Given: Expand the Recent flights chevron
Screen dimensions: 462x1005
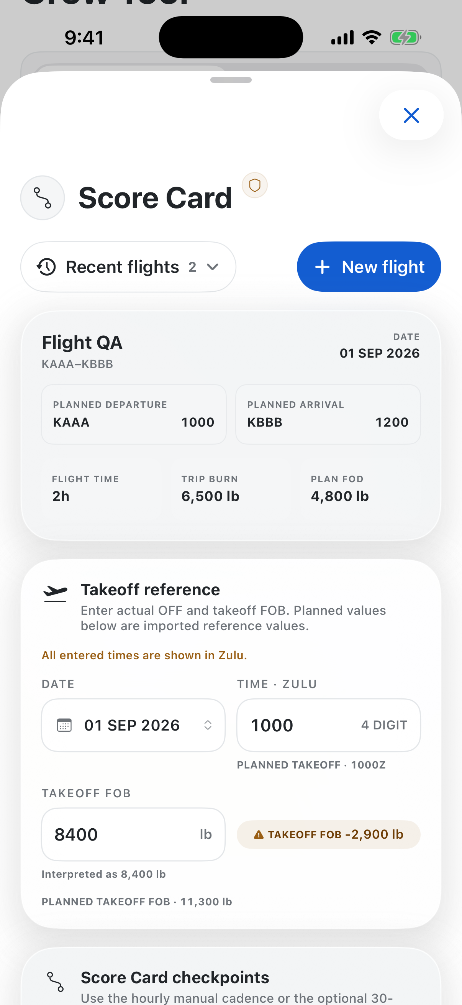Looking at the screenshot, I should tap(213, 267).
